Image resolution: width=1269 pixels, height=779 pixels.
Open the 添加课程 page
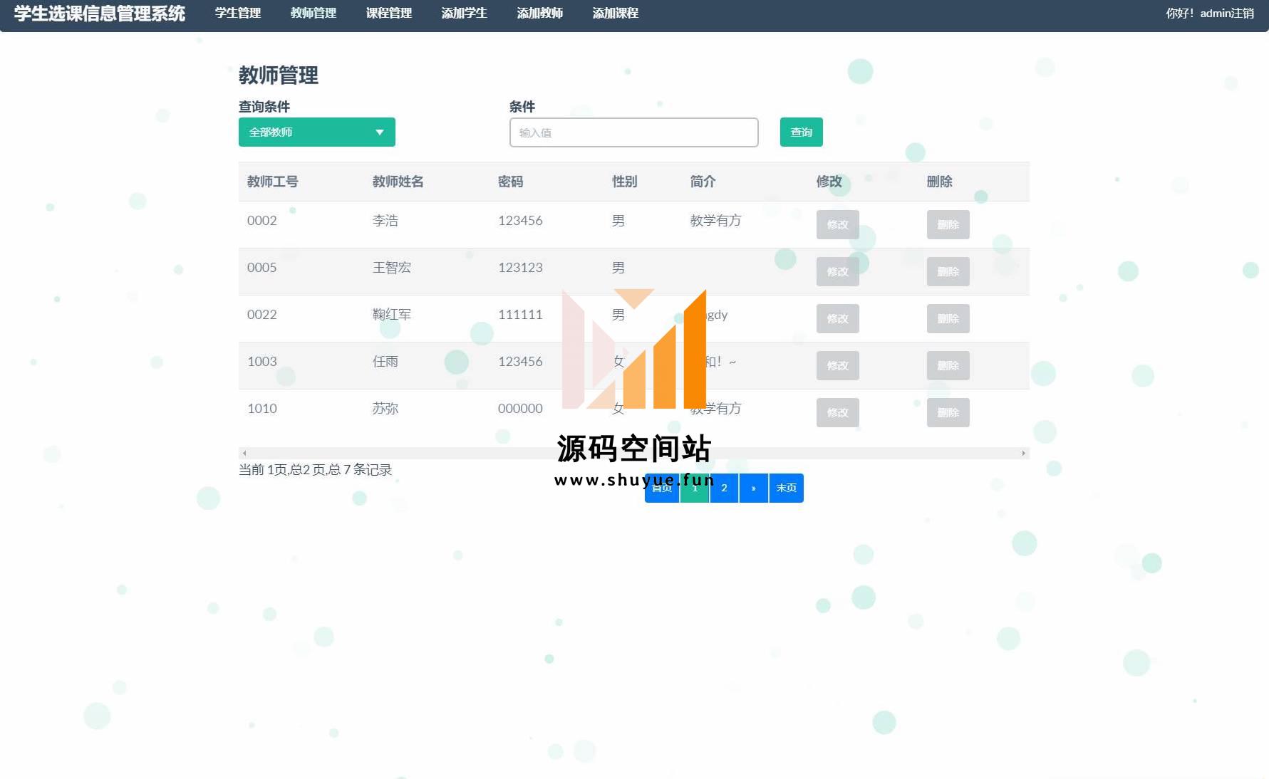(x=616, y=13)
